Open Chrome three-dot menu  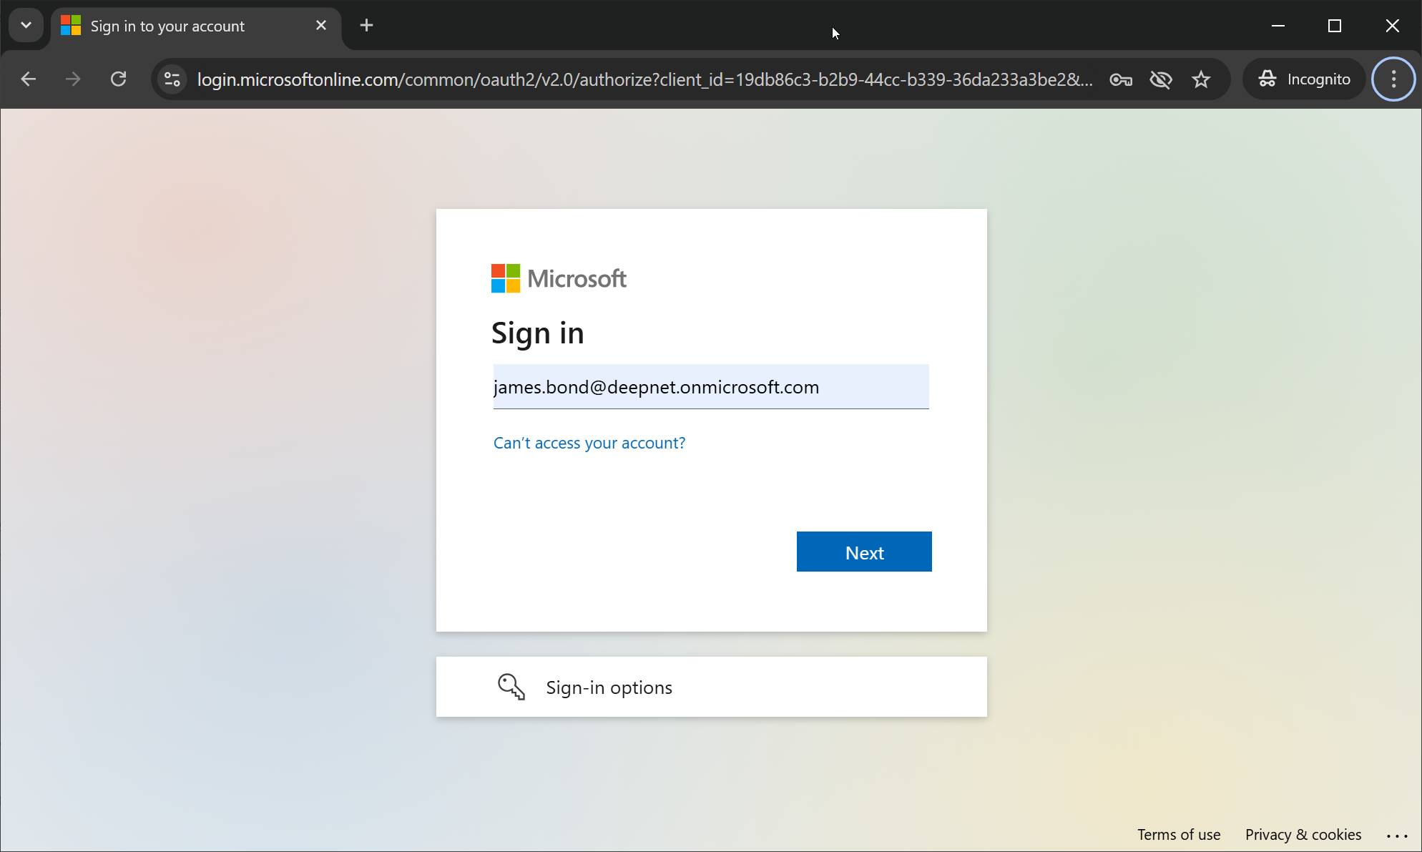(x=1393, y=79)
